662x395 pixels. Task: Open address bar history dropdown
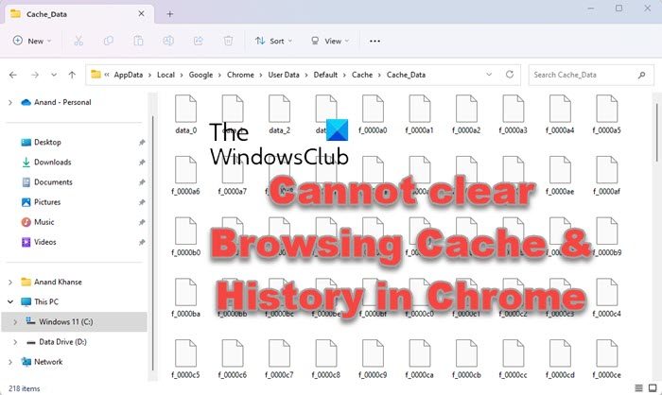pyautogui.click(x=489, y=75)
